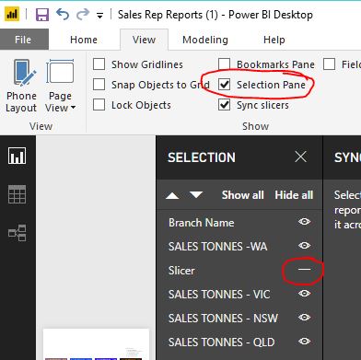The width and height of the screenshot is (361, 360).
Task: Move selected layer up with up arrow
Action: pos(172,195)
